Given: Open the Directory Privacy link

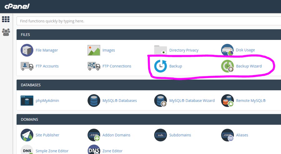Looking at the screenshot, I should 184,50.
